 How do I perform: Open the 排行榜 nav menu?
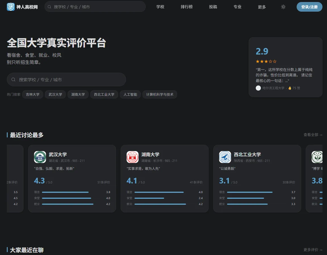(x=187, y=7)
